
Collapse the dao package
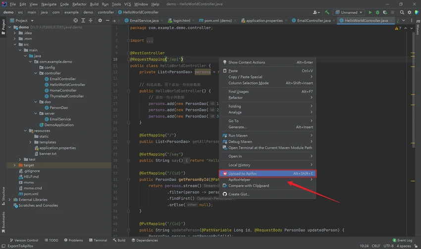point(36,101)
